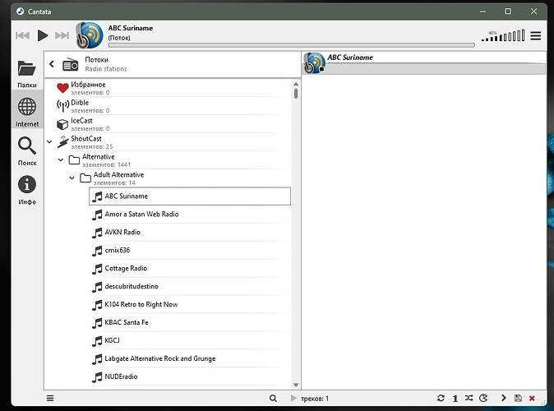Open search in the streams list
This screenshot has width=554, height=411.
(x=273, y=399)
